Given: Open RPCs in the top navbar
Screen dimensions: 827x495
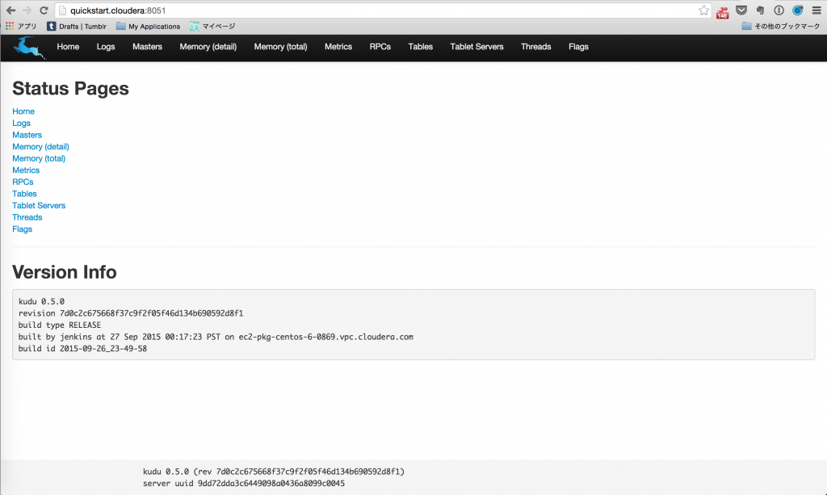Looking at the screenshot, I should 380,47.
